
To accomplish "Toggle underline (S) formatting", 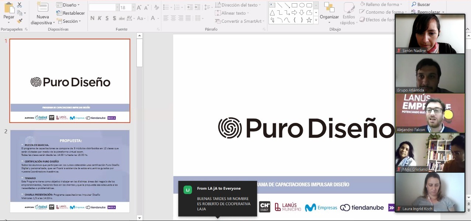I will click(107, 18).
